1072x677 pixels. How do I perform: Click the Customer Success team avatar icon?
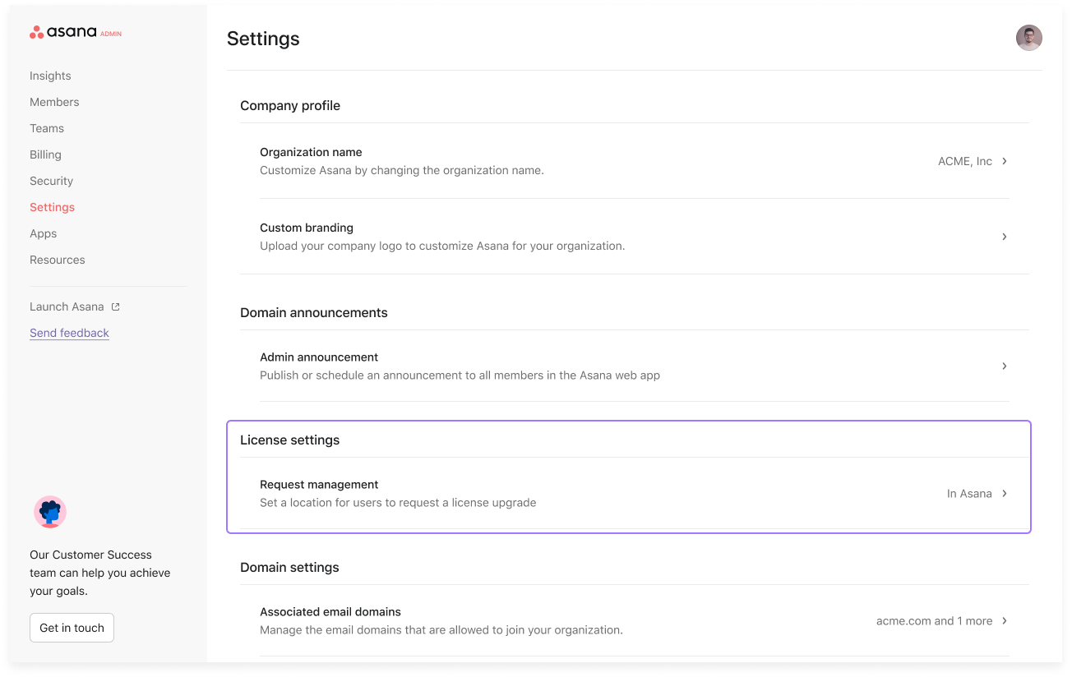point(50,511)
